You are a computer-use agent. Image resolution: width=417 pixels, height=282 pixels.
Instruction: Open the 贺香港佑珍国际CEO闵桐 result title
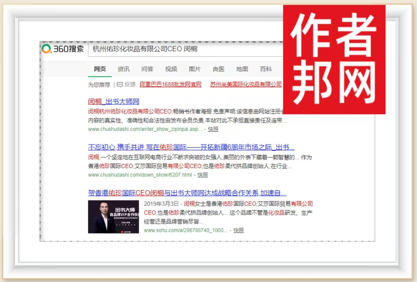[x=187, y=193]
